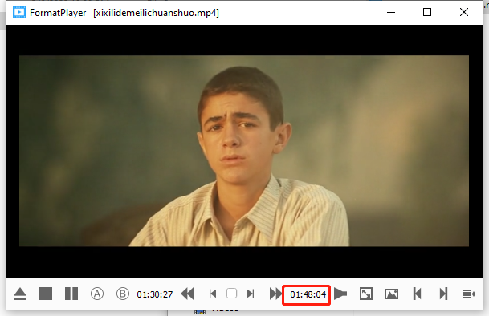
Task: Click the current time 01:30:27
Action: 155,294
